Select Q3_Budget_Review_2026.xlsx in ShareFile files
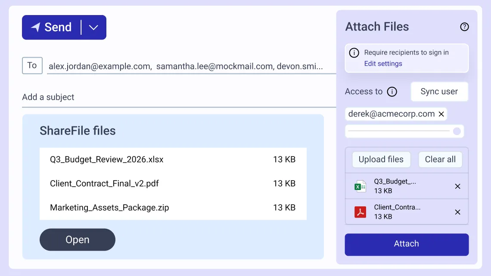The width and height of the screenshot is (491, 276). [173, 159]
